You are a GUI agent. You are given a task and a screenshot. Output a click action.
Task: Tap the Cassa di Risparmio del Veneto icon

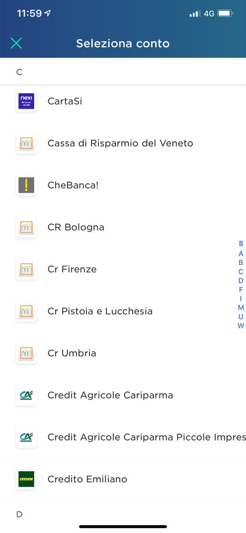pos(26,143)
